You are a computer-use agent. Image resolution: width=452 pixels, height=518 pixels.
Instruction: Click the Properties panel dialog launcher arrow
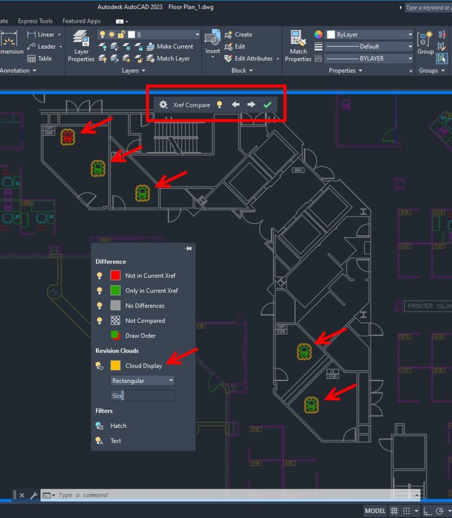(411, 71)
